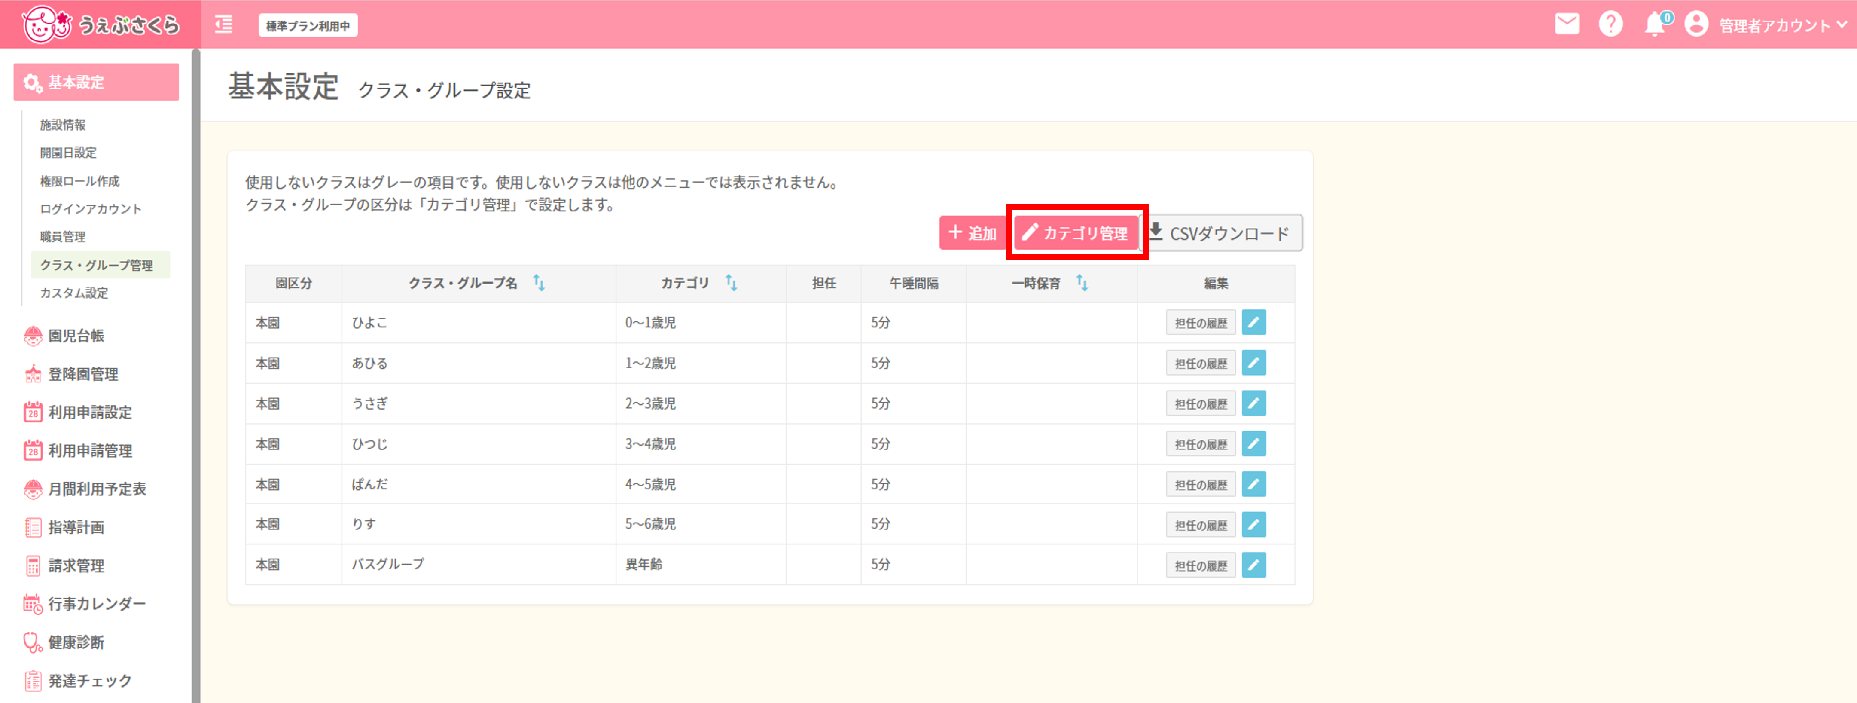The image size is (1857, 703).
Task: Open the help question mark icon
Action: [x=1610, y=24]
